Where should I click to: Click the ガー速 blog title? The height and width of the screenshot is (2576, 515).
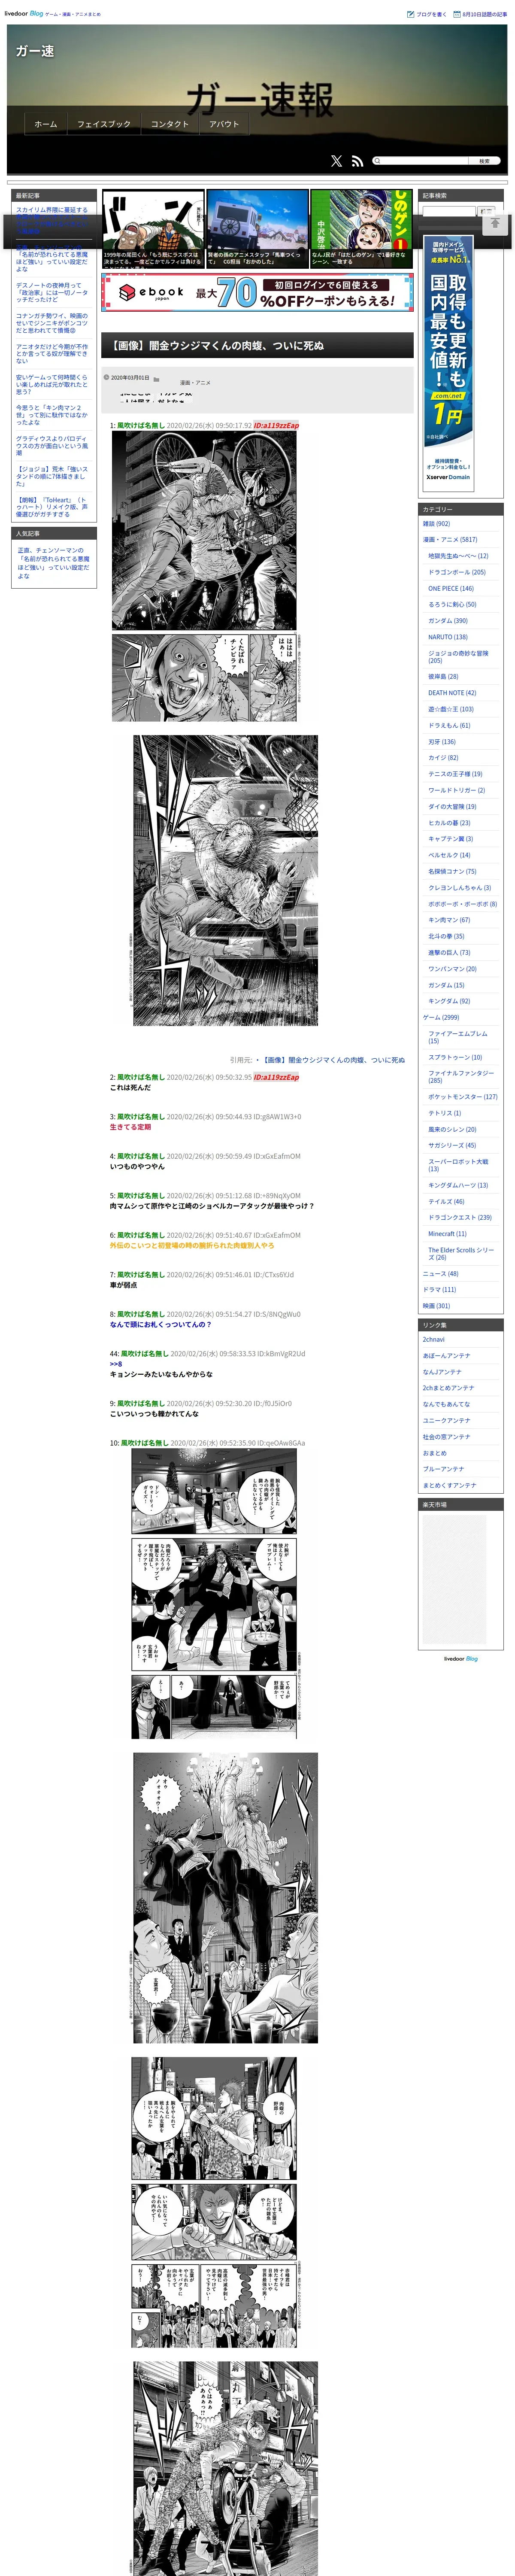(x=35, y=51)
